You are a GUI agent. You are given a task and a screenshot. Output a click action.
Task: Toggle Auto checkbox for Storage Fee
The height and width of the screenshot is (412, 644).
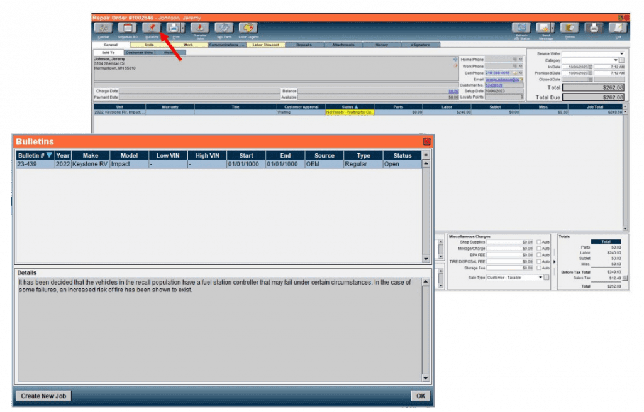click(539, 269)
